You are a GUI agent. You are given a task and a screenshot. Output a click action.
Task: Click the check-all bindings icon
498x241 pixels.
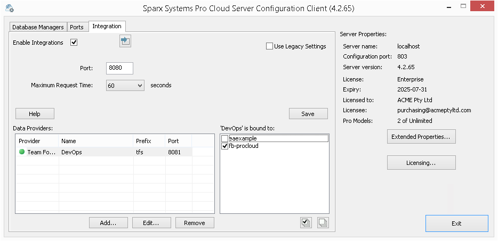(306, 223)
